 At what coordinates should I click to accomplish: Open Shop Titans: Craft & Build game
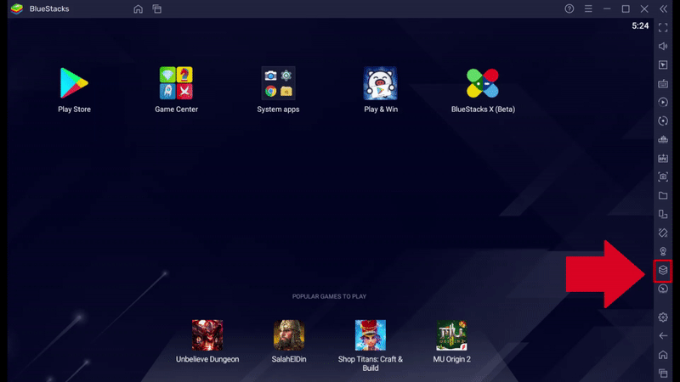tap(371, 335)
